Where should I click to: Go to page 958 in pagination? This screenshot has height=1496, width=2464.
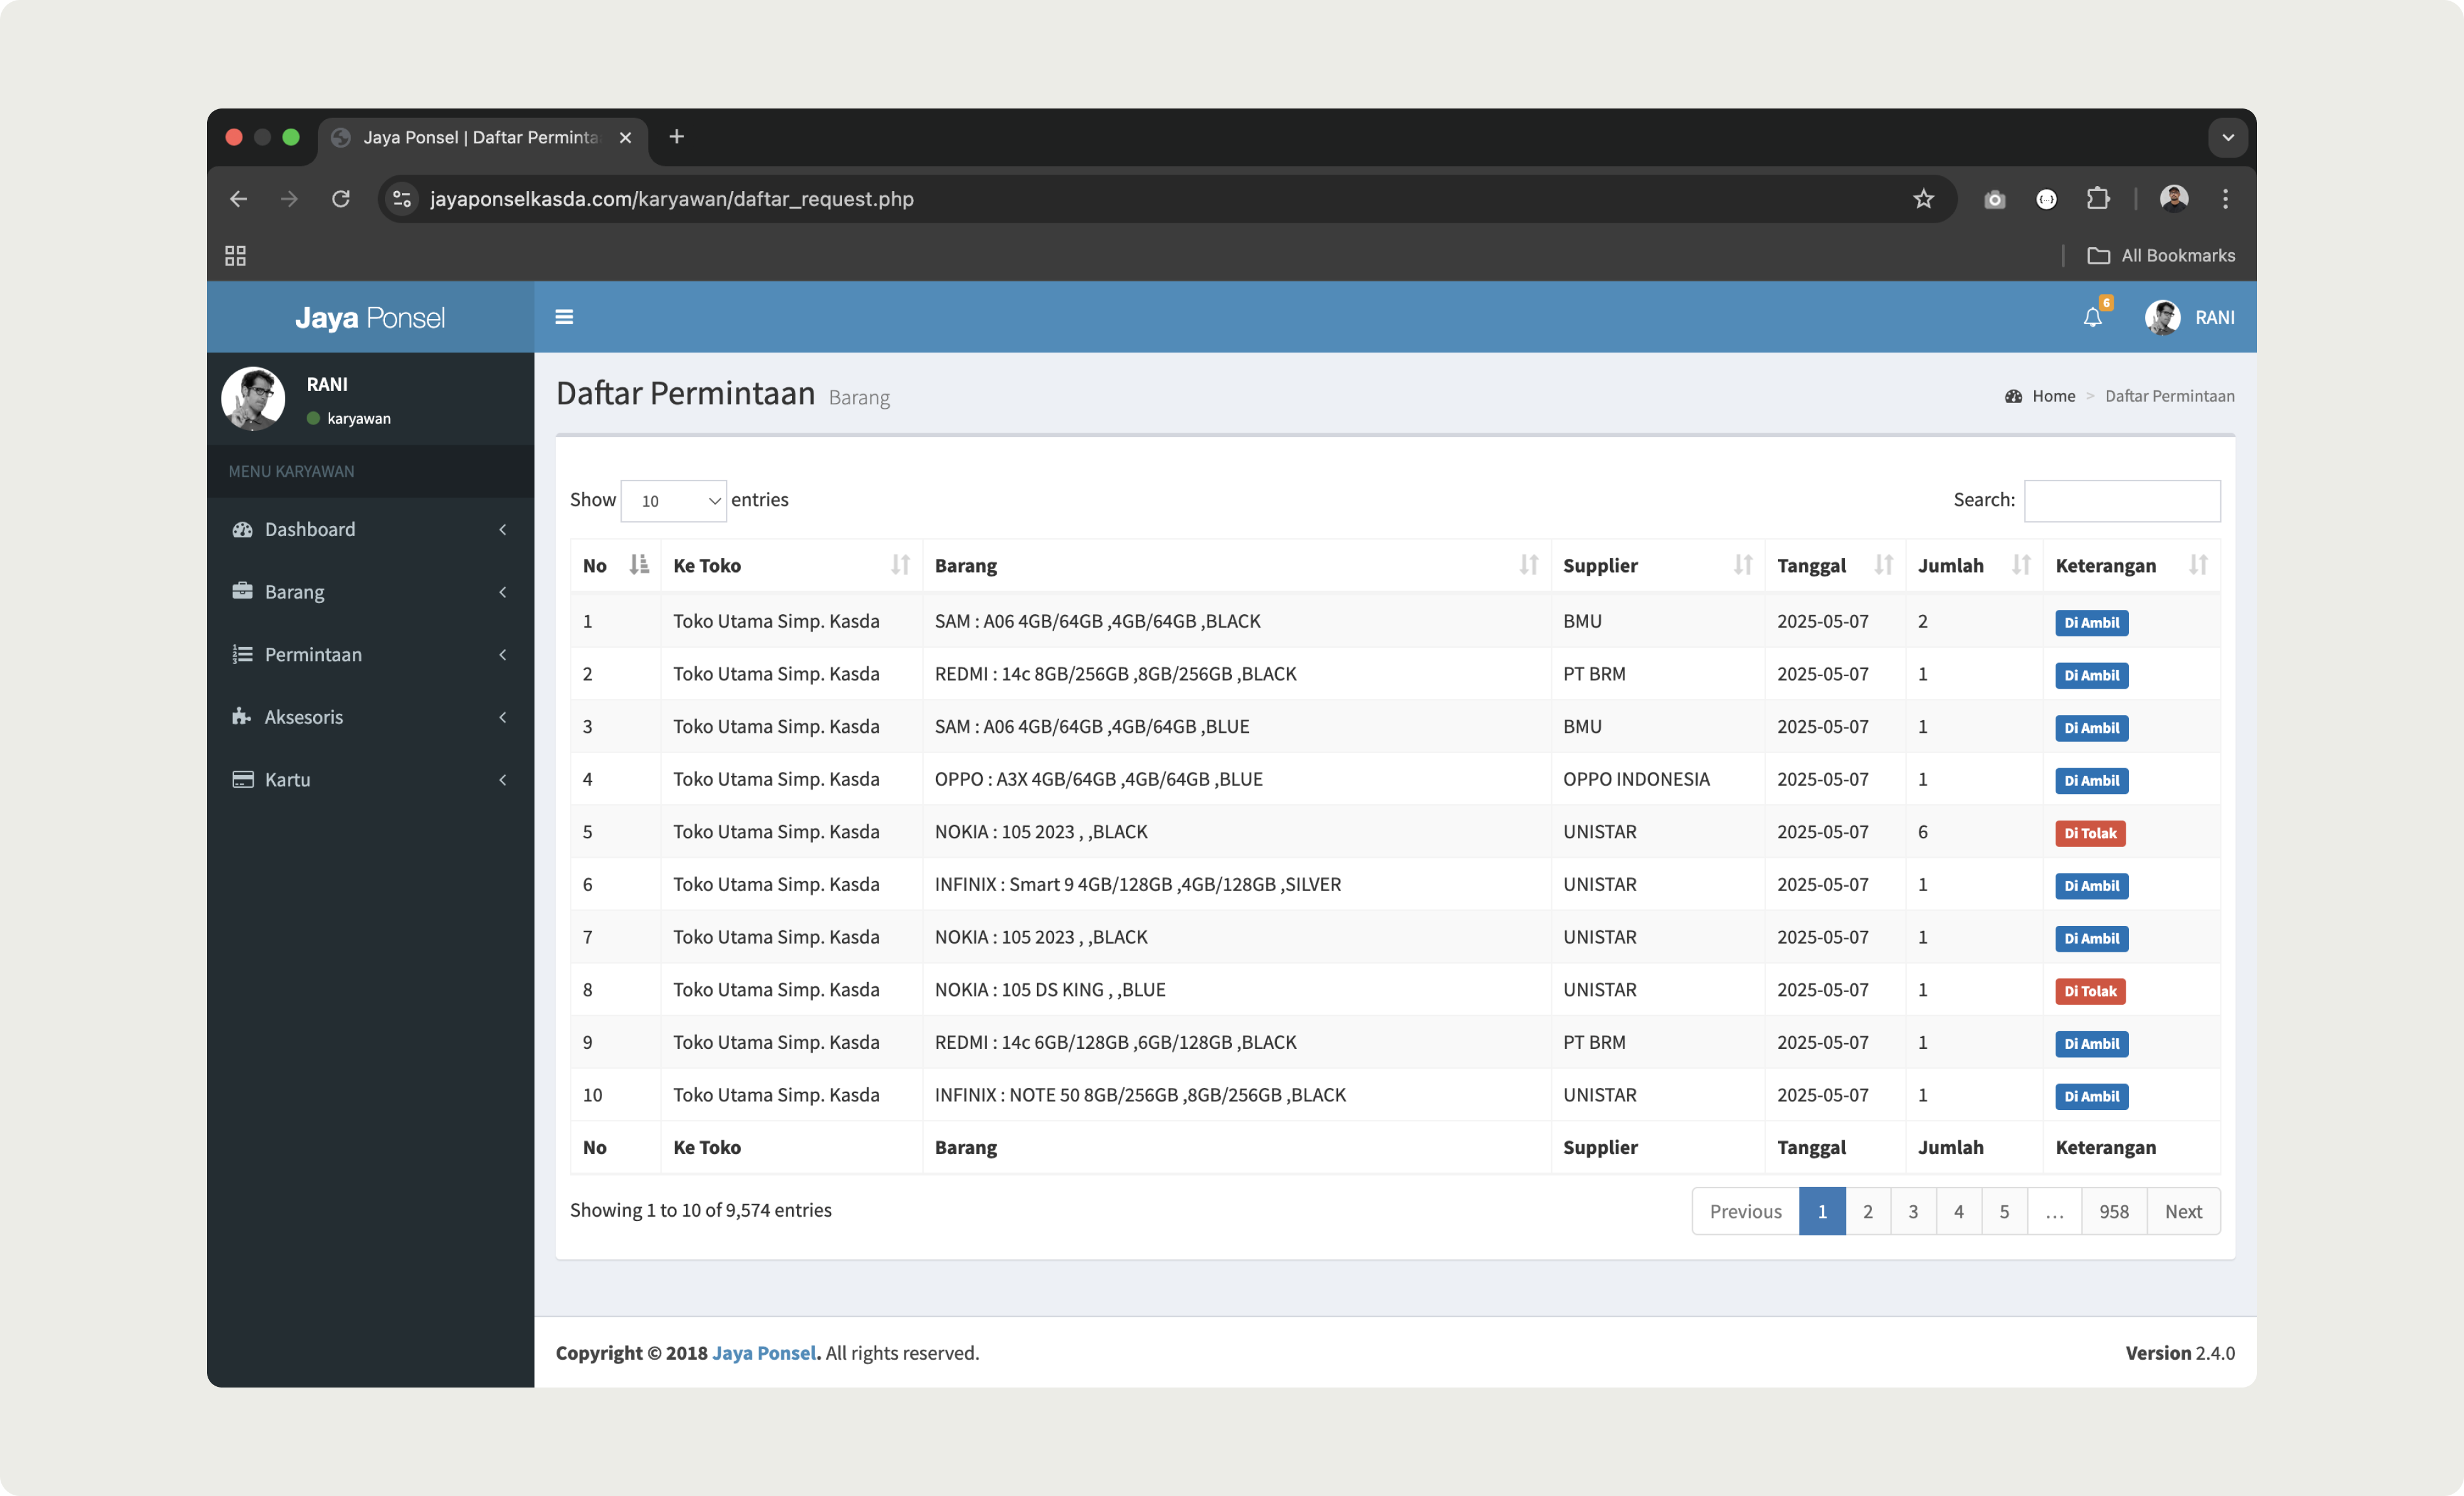tap(2113, 1211)
